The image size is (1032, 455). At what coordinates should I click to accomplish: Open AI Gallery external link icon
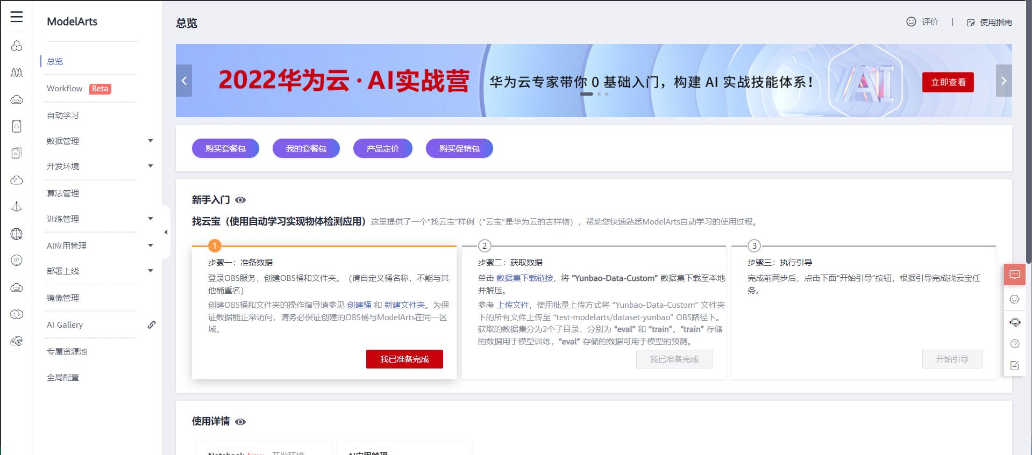(152, 324)
